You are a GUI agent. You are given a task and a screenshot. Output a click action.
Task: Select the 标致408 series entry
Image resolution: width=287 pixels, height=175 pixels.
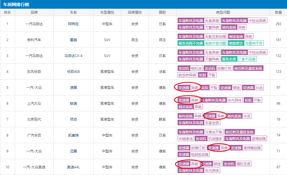coord(73,71)
